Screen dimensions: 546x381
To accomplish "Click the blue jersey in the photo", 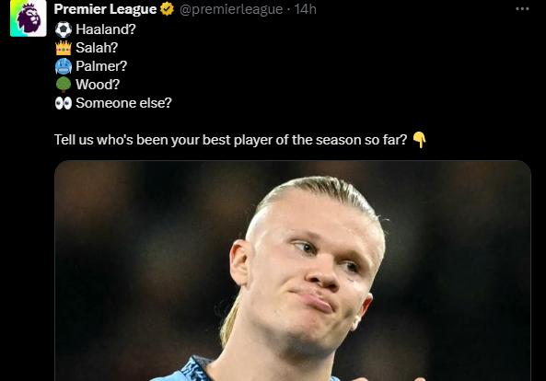I will (181, 371).
